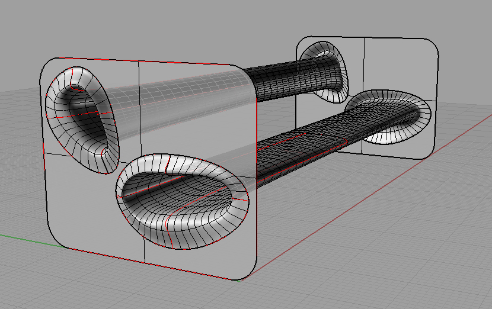
Task: Click the vertical isocurve on the front plate
Action: coord(142,243)
